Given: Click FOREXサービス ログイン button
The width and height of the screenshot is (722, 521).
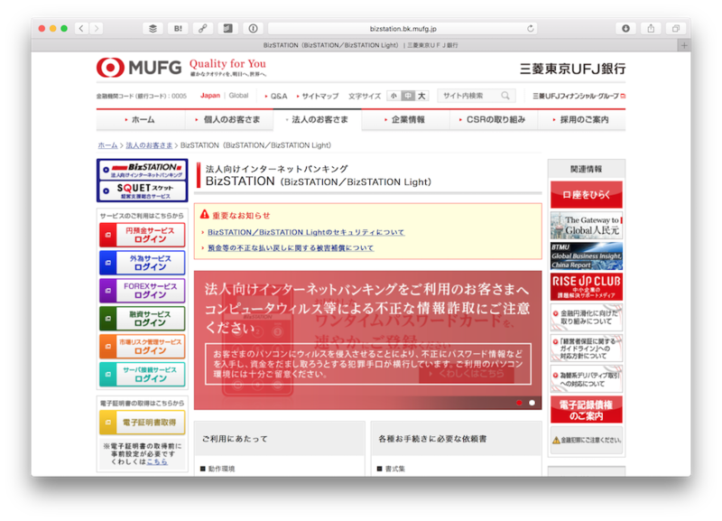Looking at the screenshot, I should pos(143,291).
